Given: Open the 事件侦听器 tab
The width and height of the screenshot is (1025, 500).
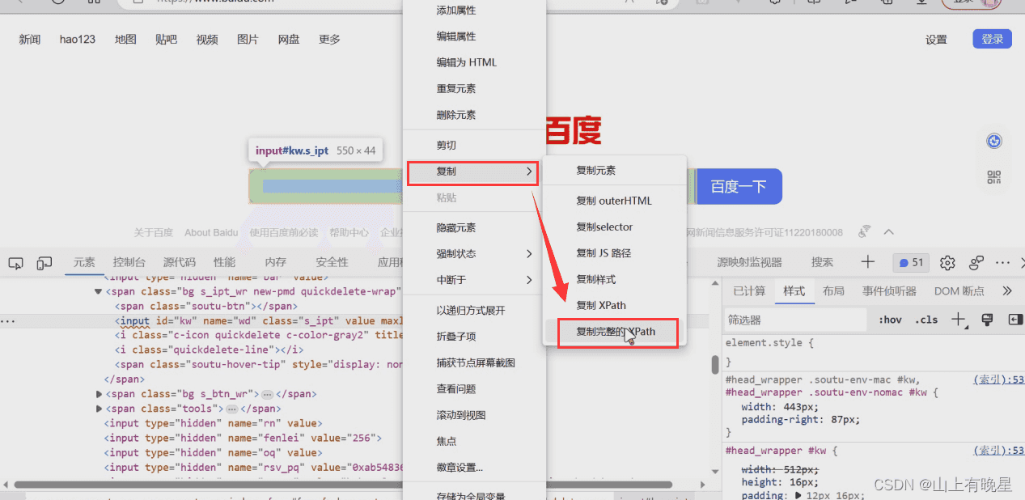Looking at the screenshot, I should pos(889,291).
